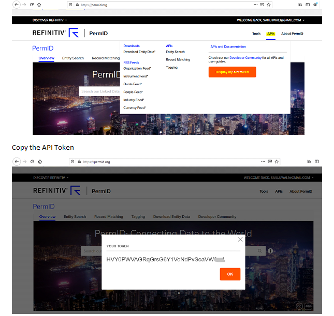Select Developer Community tab in lower page
This screenshot has width=334, height=316.
point(217,217)
